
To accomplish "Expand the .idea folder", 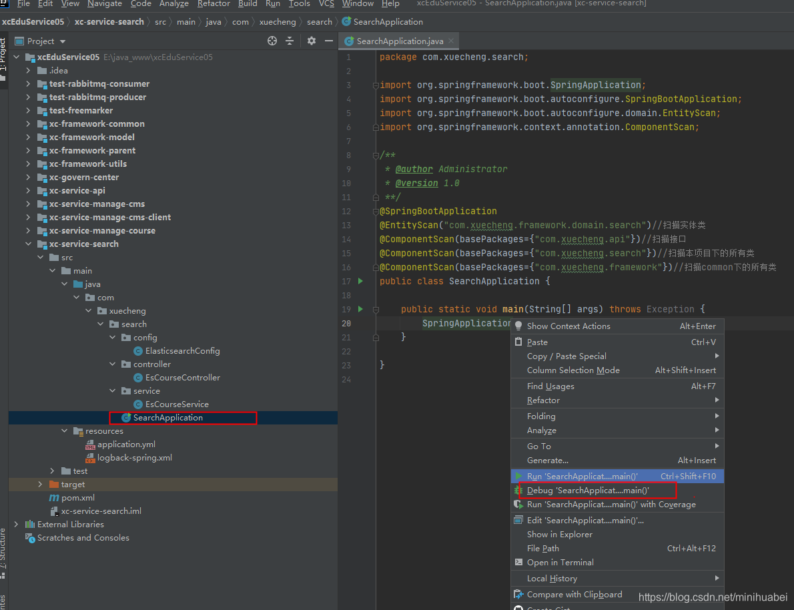I will click(29, 71).
